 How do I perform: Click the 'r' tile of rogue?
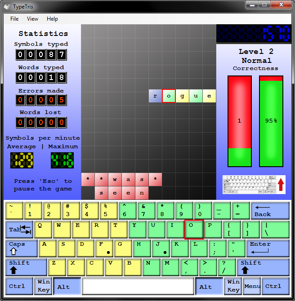pyautogui.click(x=155, y=96)
